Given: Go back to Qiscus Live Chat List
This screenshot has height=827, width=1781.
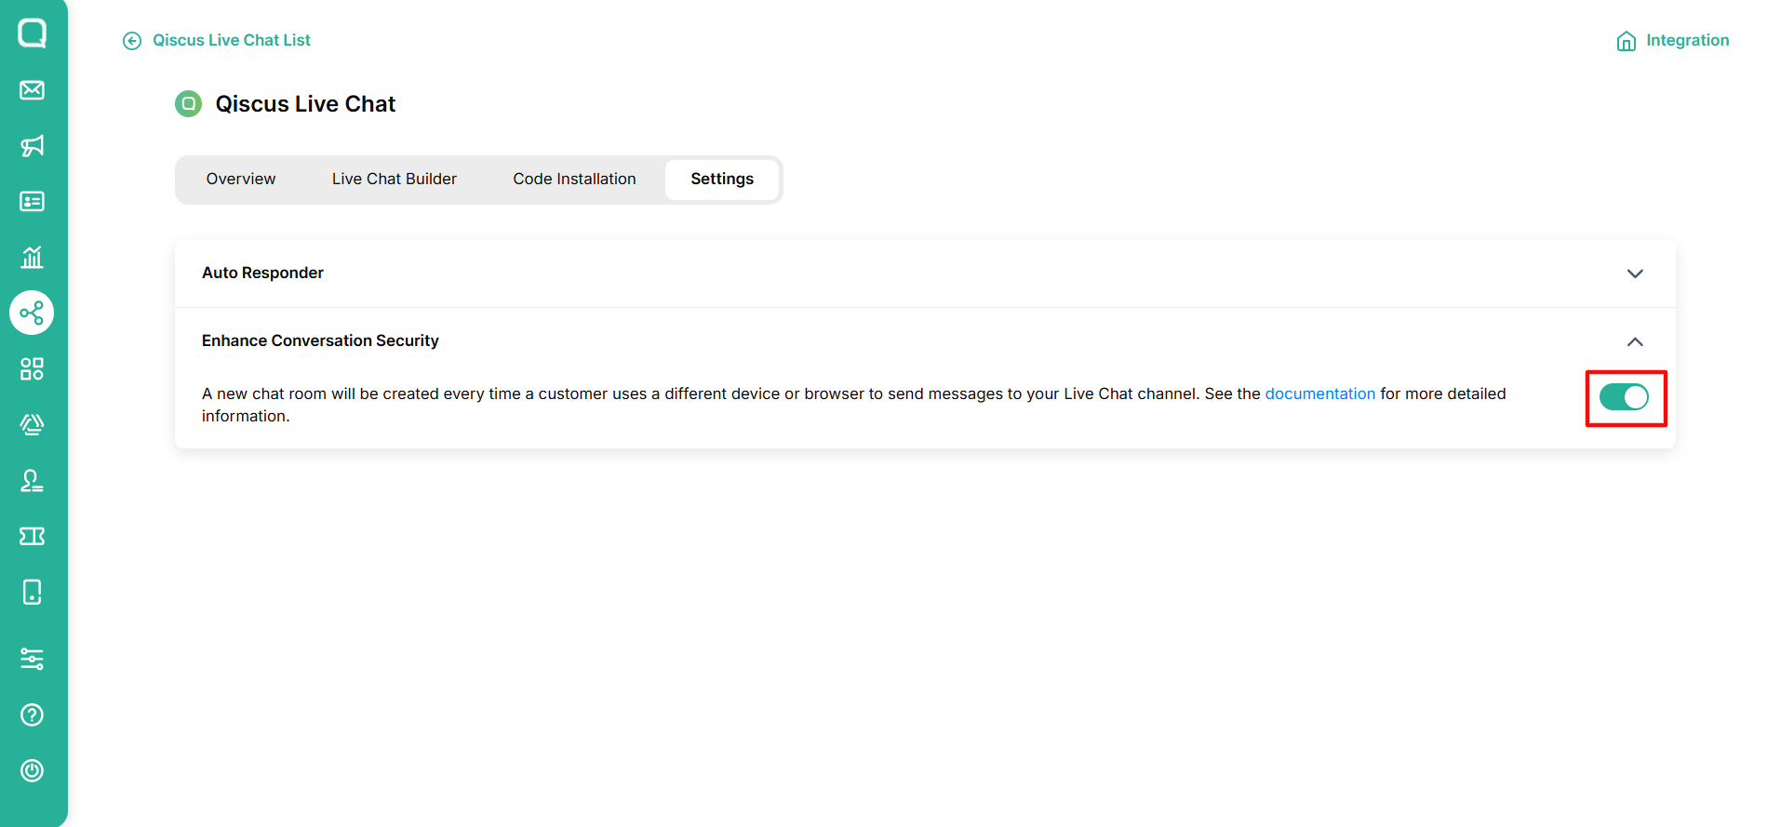Looking at the screenshot, I should click(x=232, y=41).
